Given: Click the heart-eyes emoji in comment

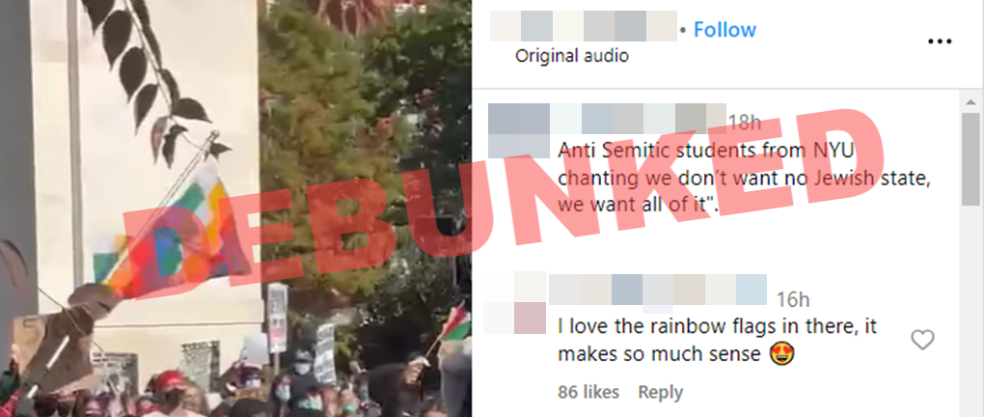Looking at the screenshot, I should coord(782,353).
